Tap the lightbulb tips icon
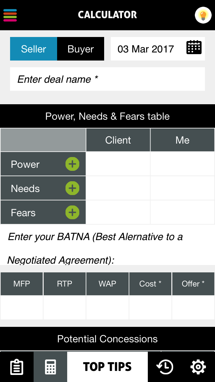 click(203, 15)
